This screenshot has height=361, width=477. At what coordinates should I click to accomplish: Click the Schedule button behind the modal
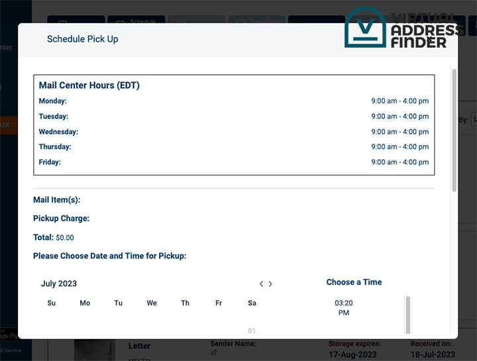coord(136,19)
